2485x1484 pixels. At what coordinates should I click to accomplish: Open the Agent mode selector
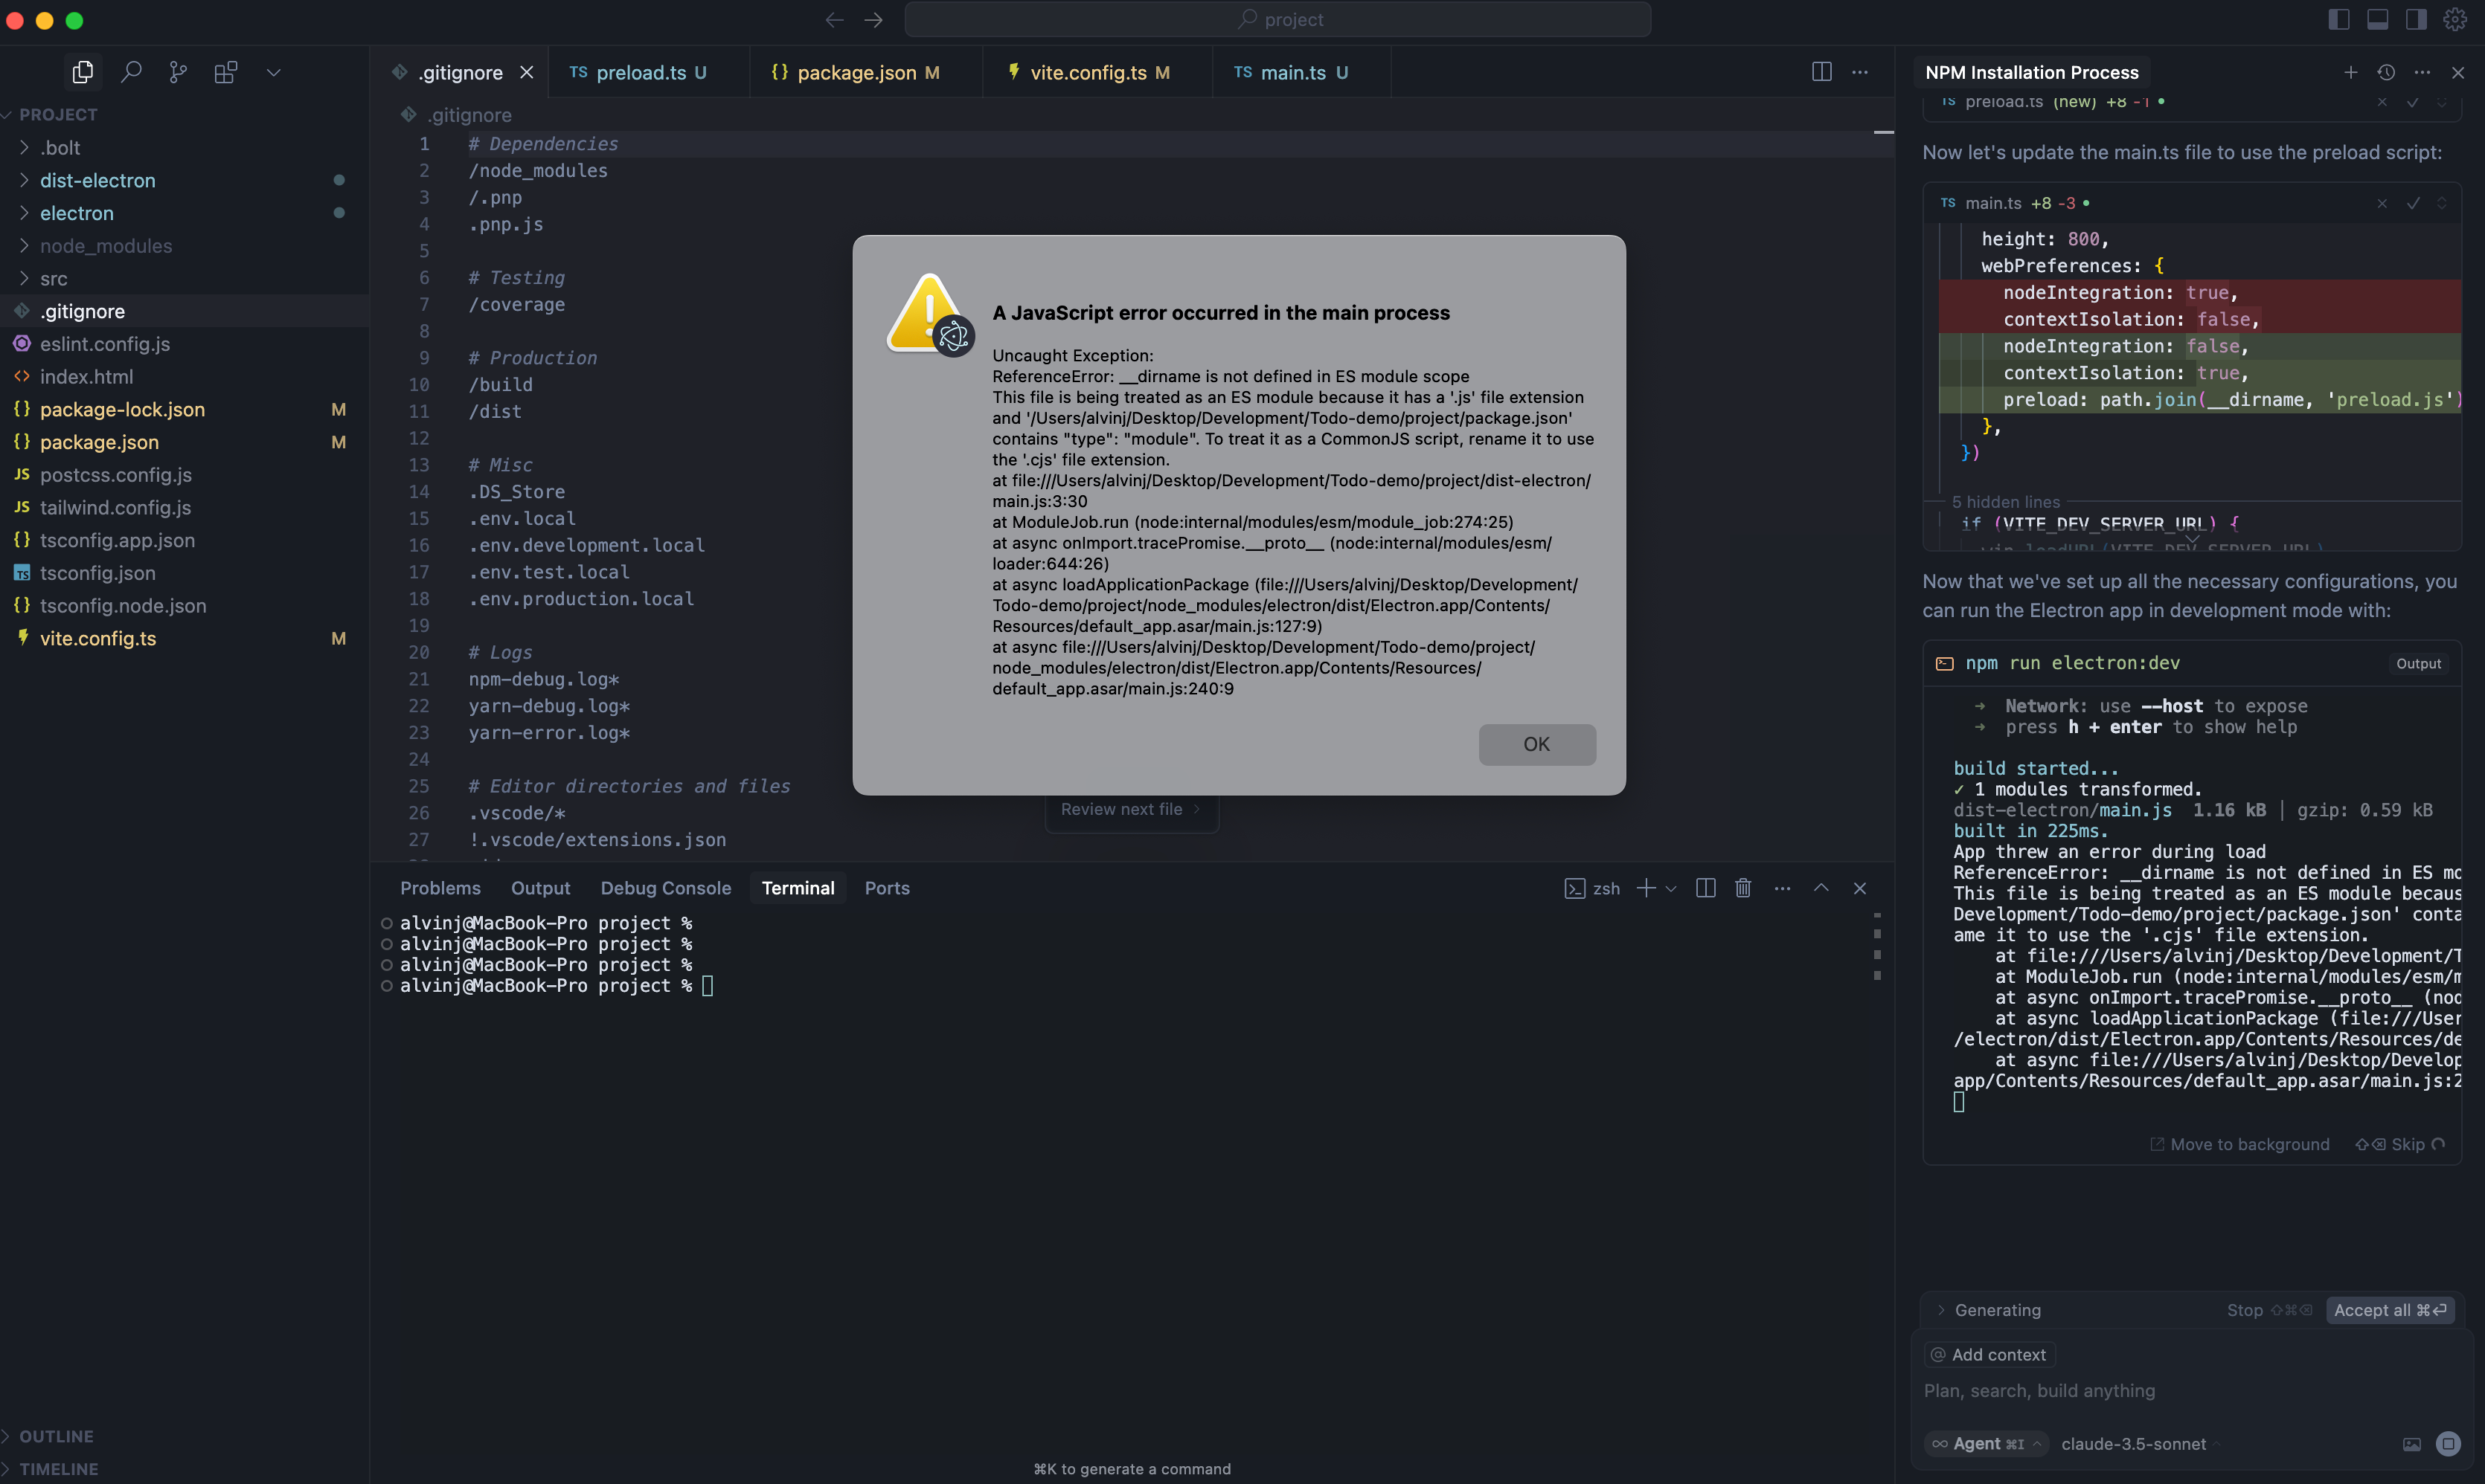click(x=1987, y=1443)
